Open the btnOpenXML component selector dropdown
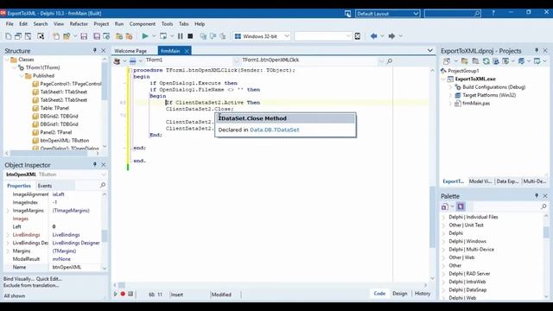Viewport: 553px width, 311px height. point(104,175)
